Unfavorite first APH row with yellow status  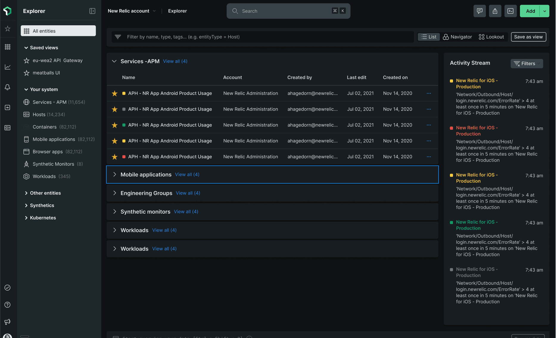[x=115, y=93]
